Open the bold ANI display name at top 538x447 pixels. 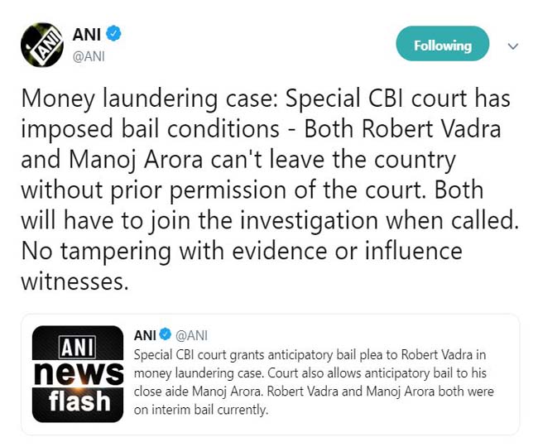(87, 35)
